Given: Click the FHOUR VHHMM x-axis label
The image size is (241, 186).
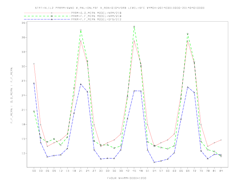Looking at the screenshot, I should point(127,178).
